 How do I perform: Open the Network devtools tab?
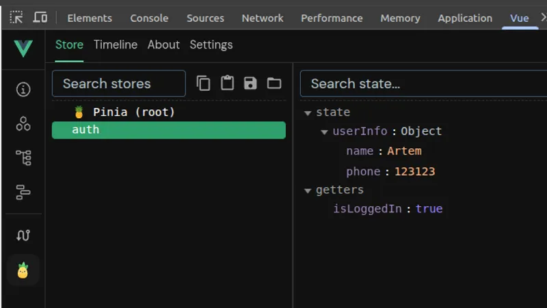(x=262, y=18)
